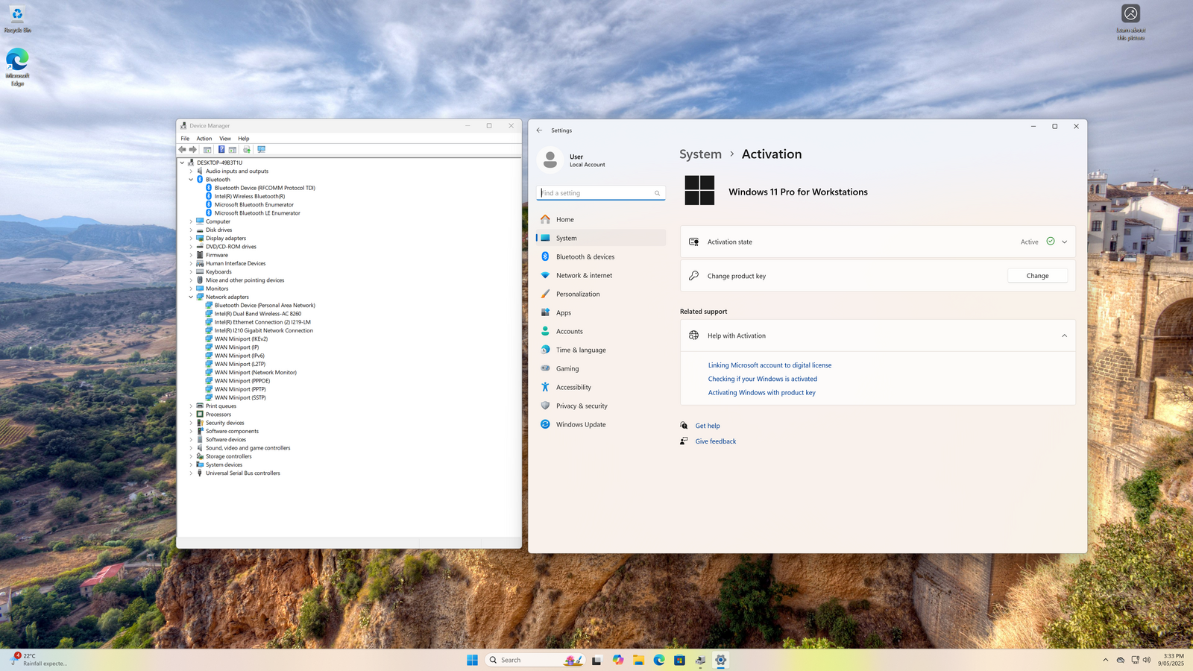This screenshot has width=1193, height=671.
Task: Collapse Help with Activation section
Action: coord(1064,335)
